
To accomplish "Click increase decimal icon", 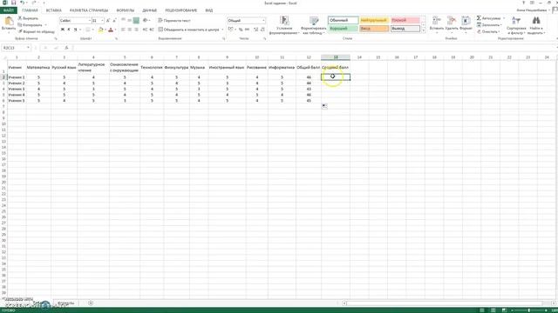I will 255,30.
